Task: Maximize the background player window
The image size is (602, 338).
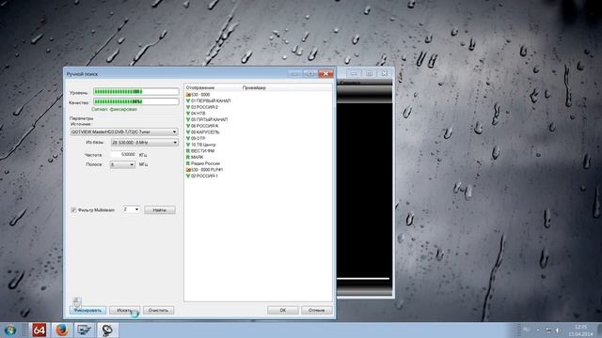Action: pyautogui.click(x=369, y=73)
